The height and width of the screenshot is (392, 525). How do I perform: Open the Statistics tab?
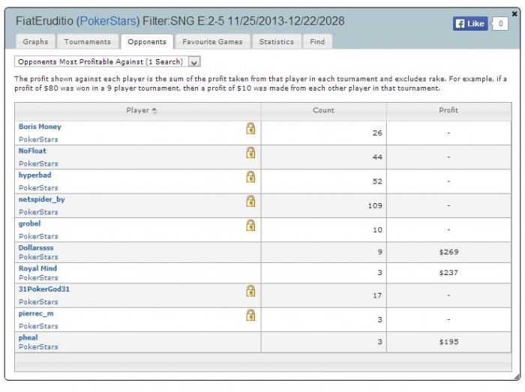pyautogui.click(x=277, y=42)
